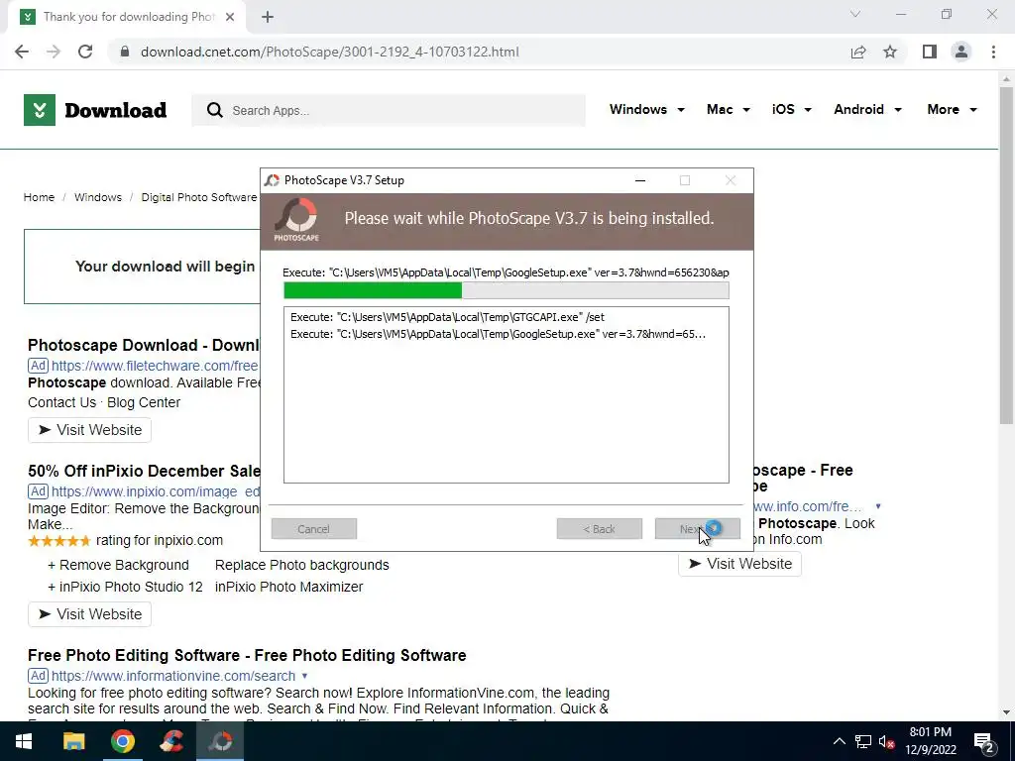Open Chrome profile avatar
Image resolution: width=1015 pixels, height=761 pixels.
961,52
